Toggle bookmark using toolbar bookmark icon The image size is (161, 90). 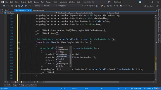pos(121,6)
